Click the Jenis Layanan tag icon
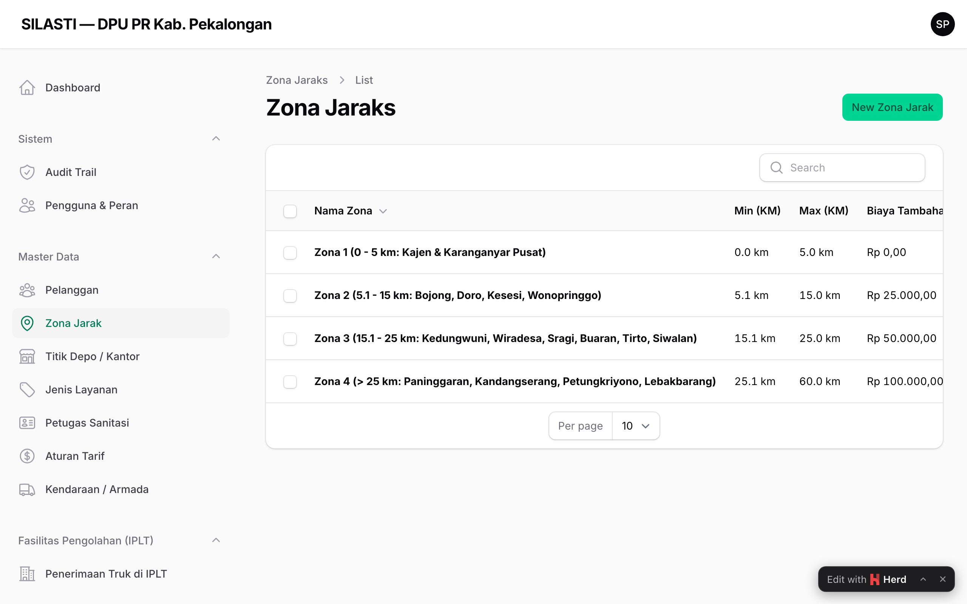 (x=27, y=390)
